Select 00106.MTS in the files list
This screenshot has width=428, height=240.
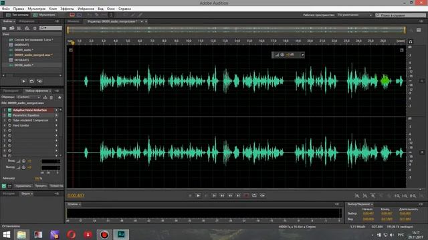21,60
